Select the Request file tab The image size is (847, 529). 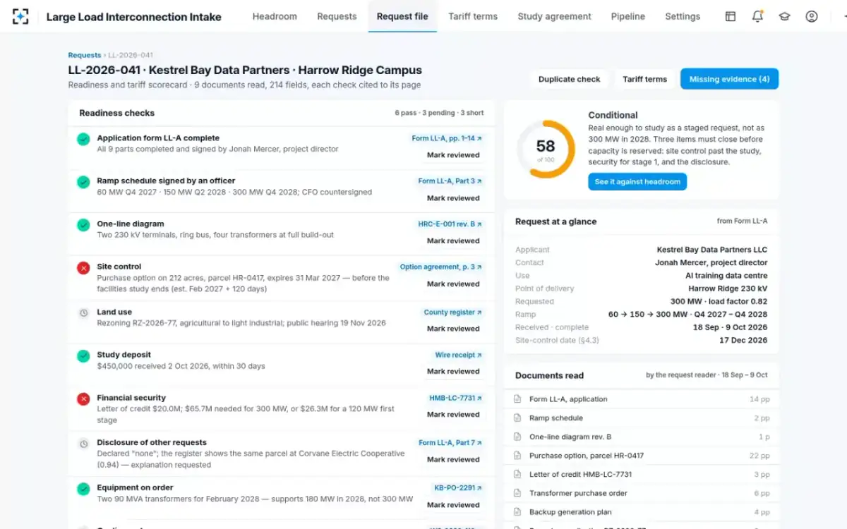[x=402, y=16]
